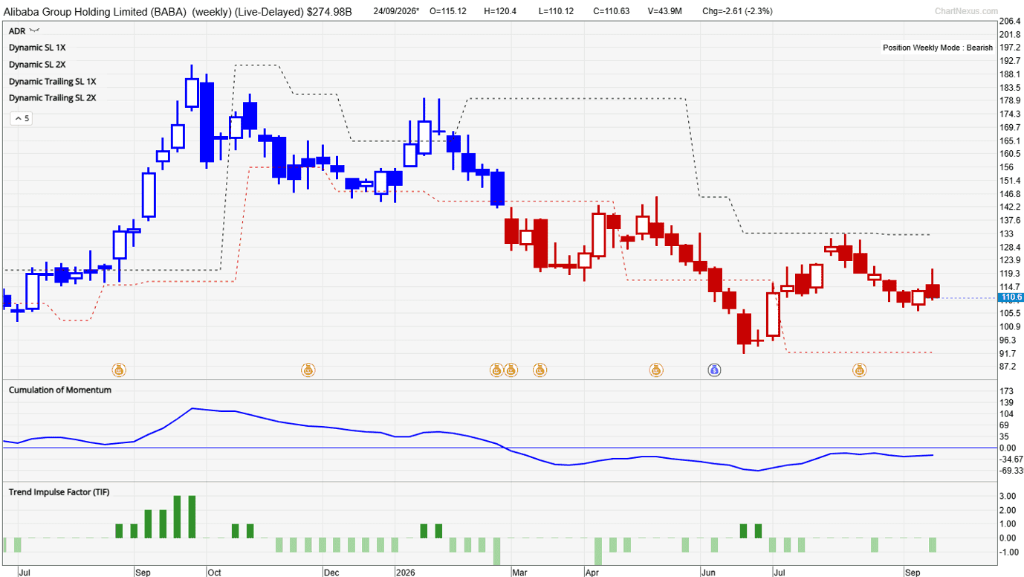Screen dimensions: 1024x577
Task: Click the Cumulation of Momentum pane title
Action: click(60, 390)
